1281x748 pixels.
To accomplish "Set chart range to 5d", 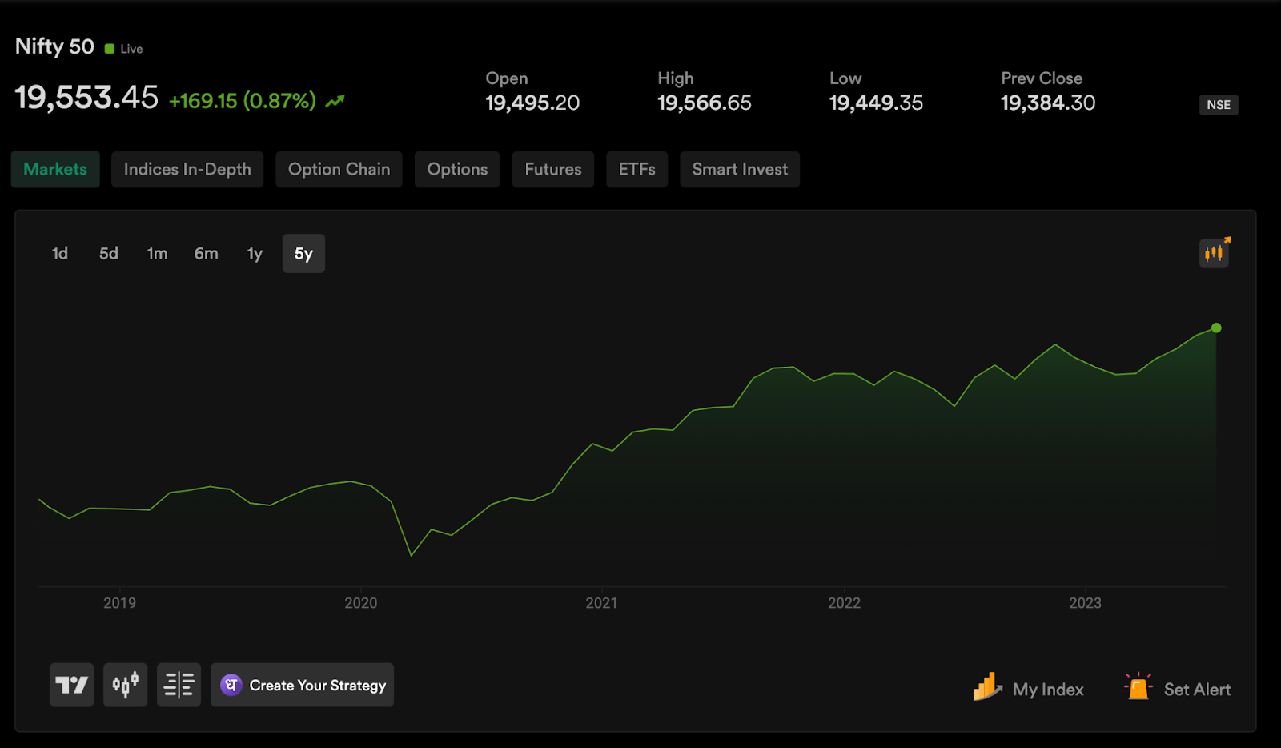I will (x=109, y=254).
